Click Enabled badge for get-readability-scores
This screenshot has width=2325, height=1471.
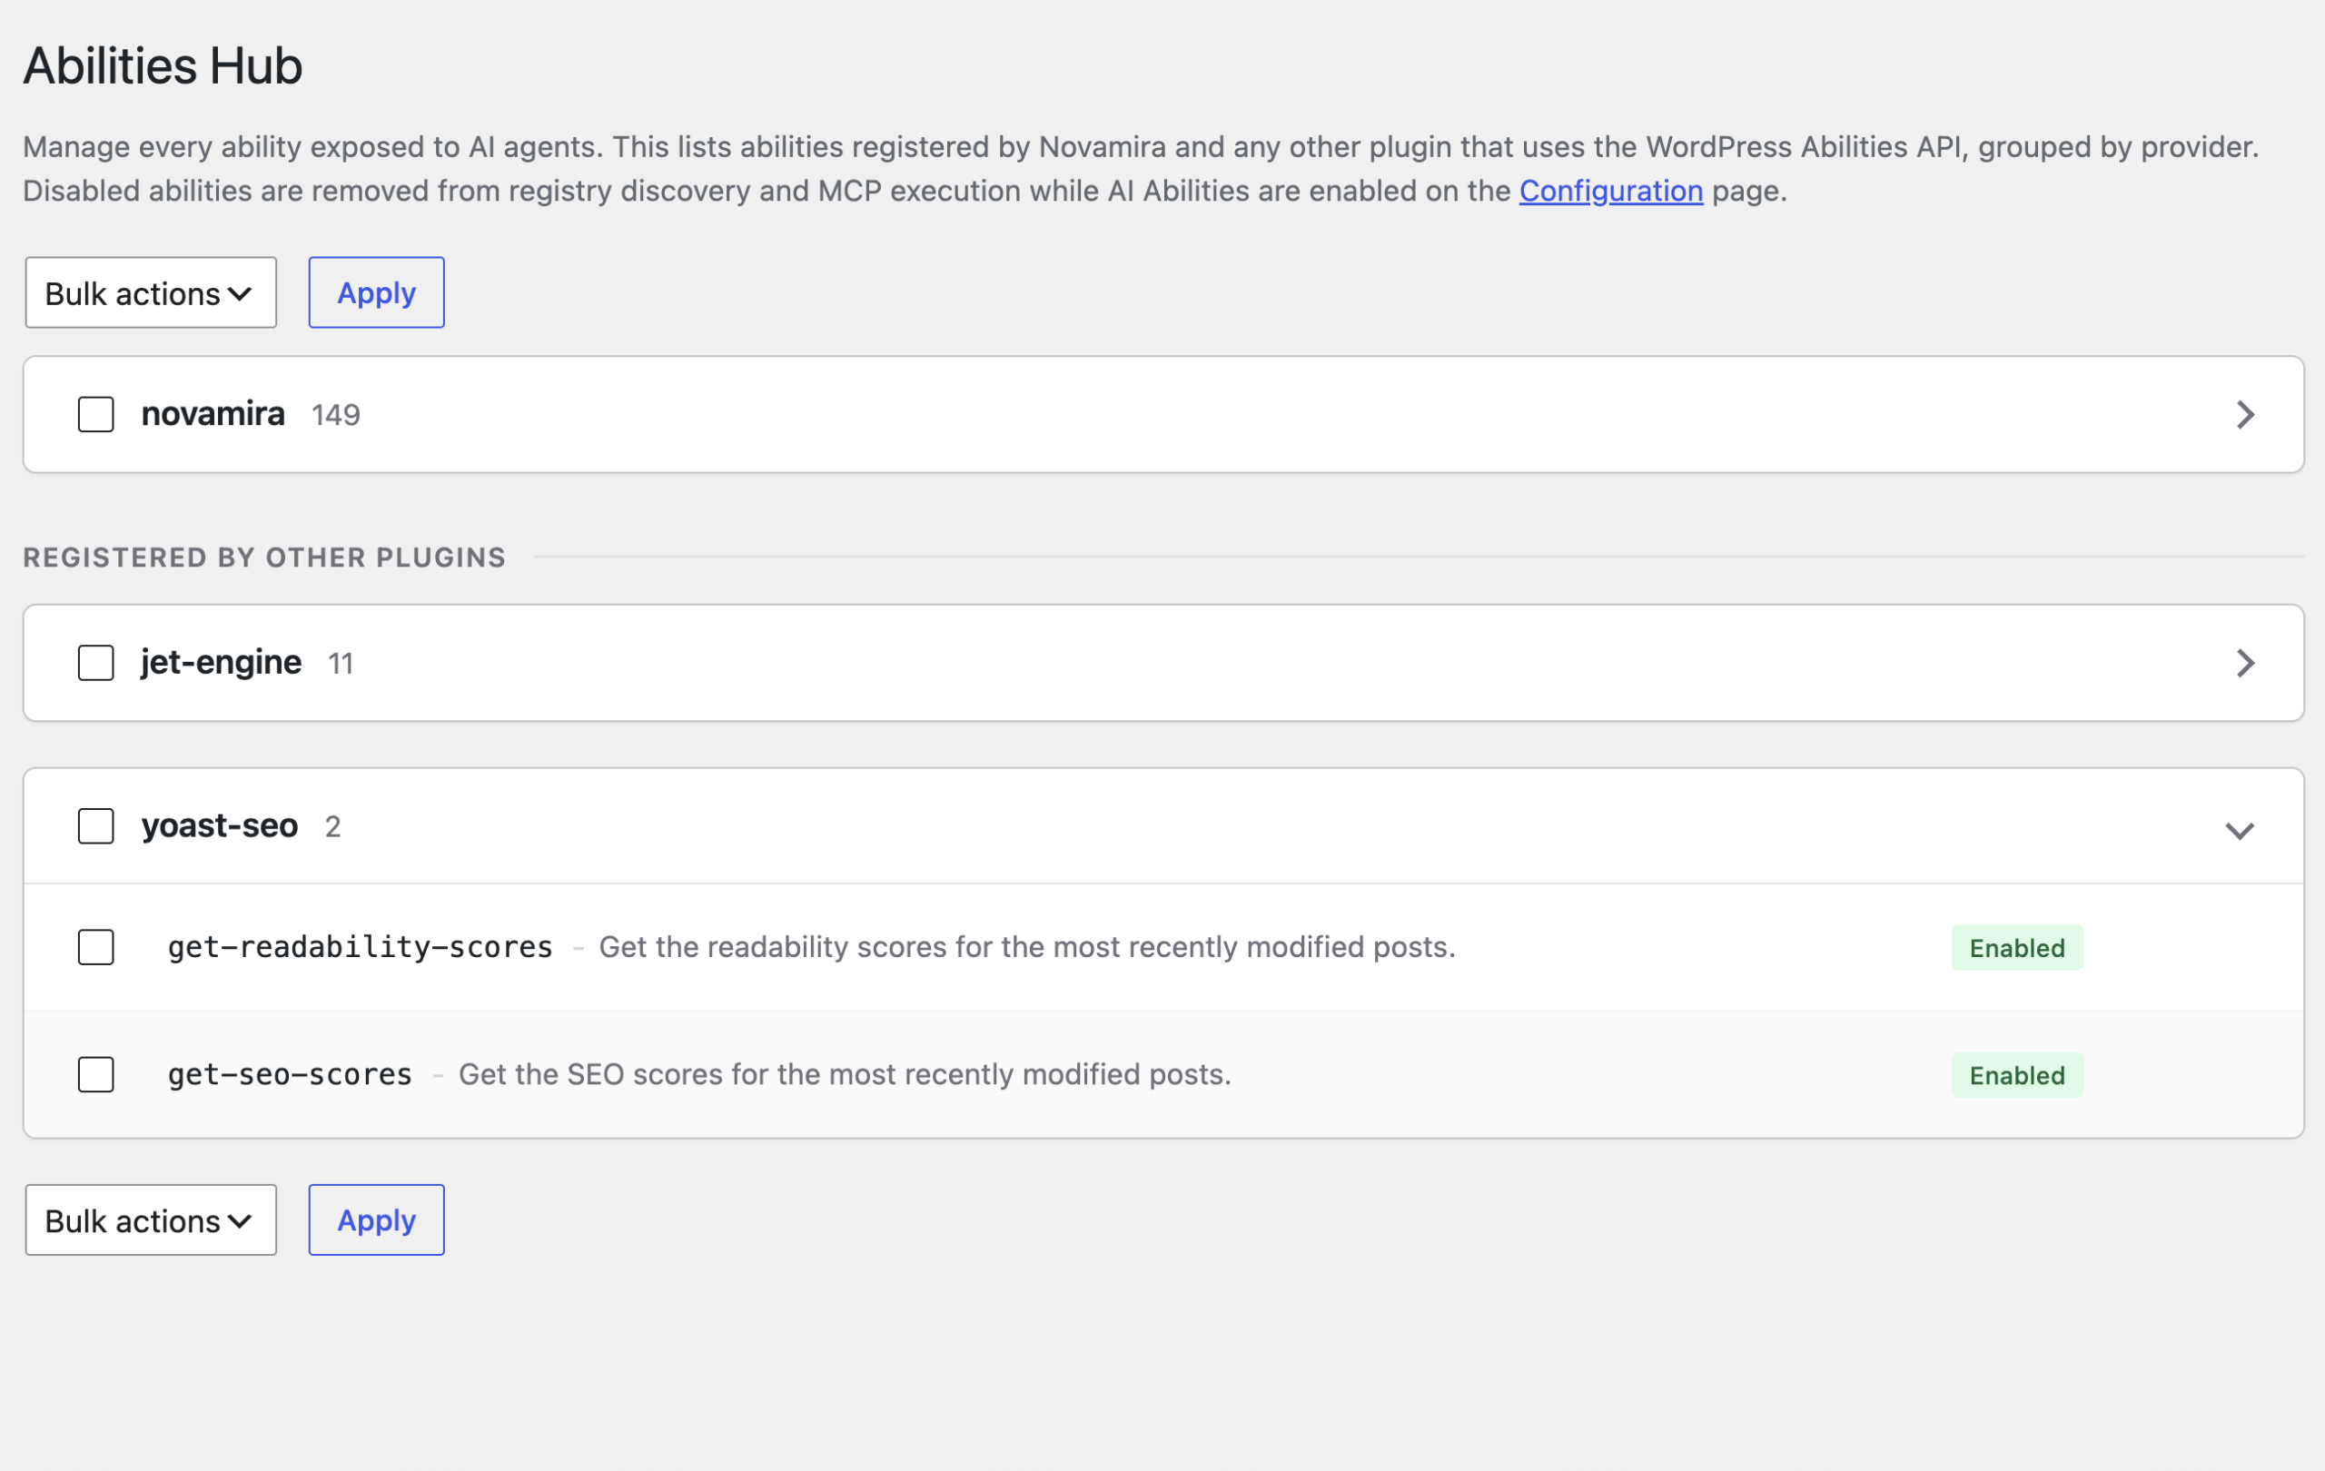tap(2017, 948)
